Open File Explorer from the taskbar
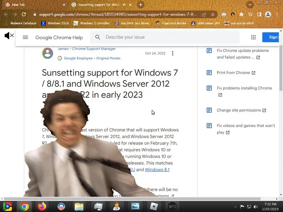This screenshot has width=283, height=212. click(x=79, y=206)
